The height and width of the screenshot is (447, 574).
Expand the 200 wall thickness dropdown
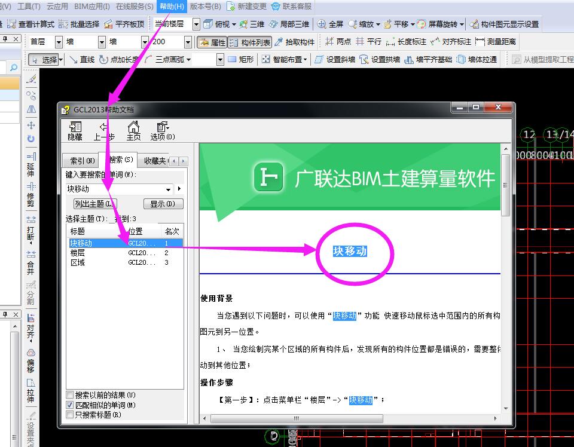(x=188, y=42)
